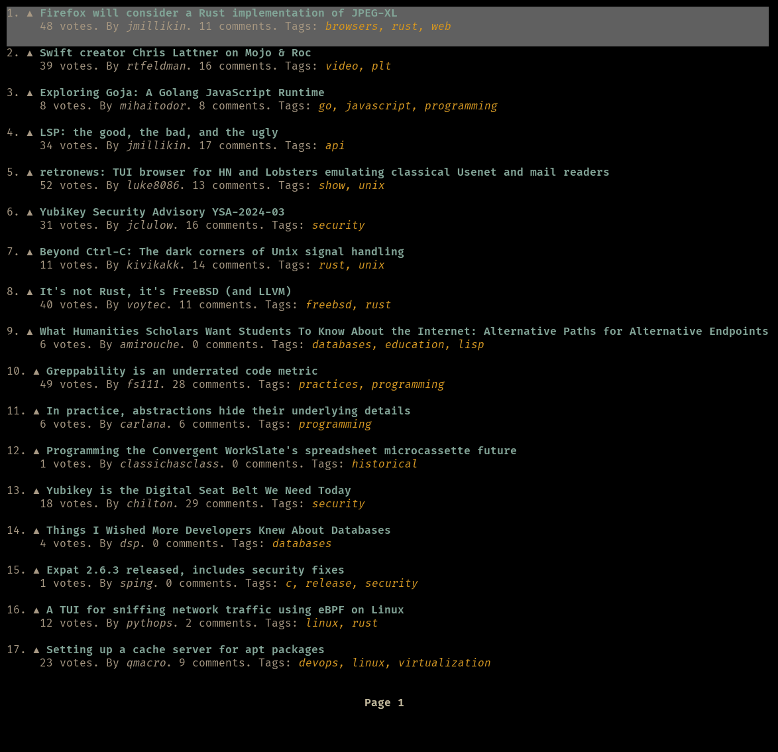Upvote the YubiKey Security Advisory story
Viewport: 778px width, 752px height.
click(30, 212)
